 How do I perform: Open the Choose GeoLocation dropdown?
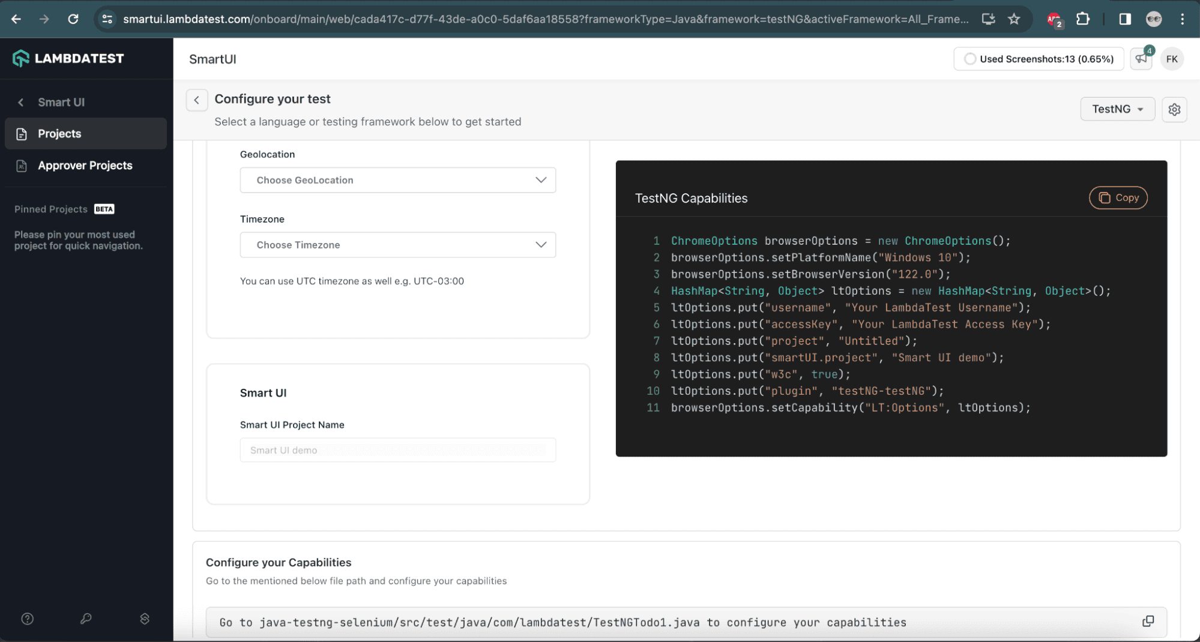[x=397, y=180]
